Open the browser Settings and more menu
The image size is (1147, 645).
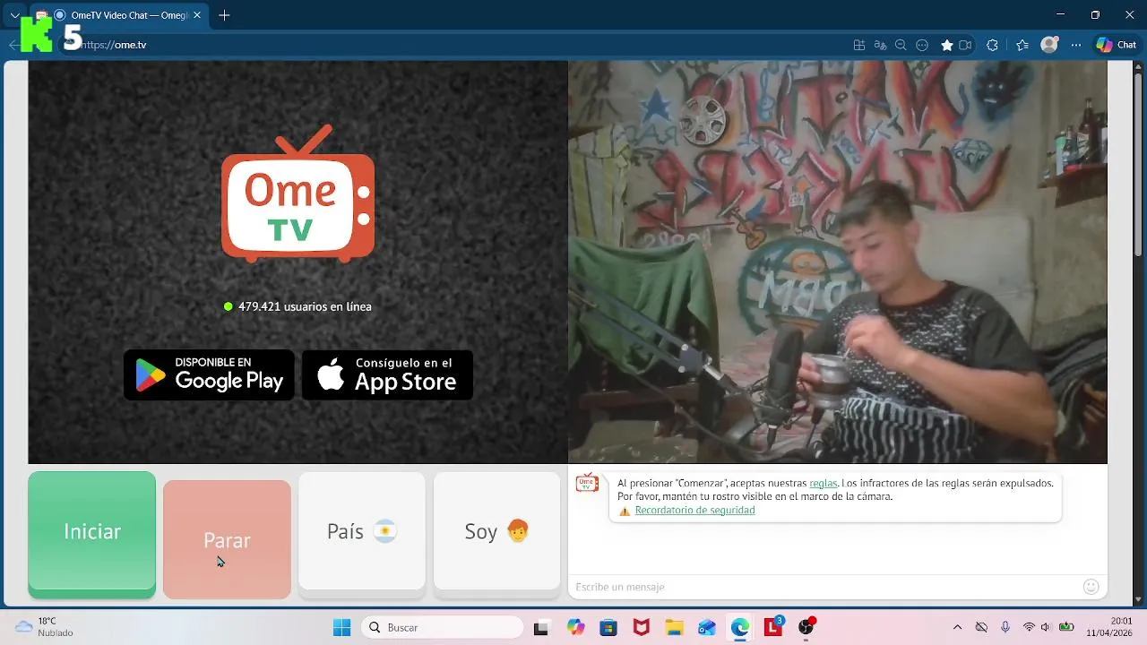(1076, 45)
